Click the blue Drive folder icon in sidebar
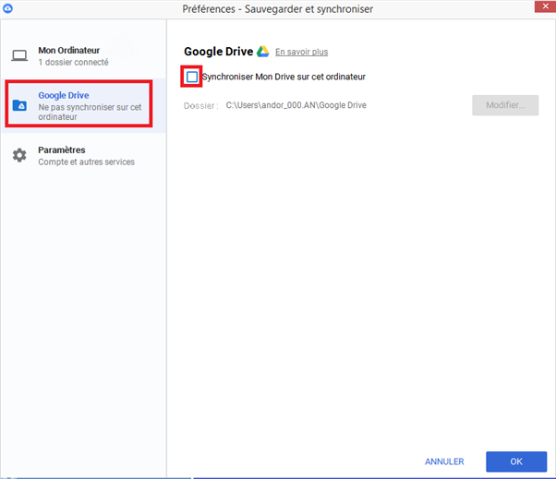Screen dimensions: 556x479 pyautogui.click(x=19, y=105)
